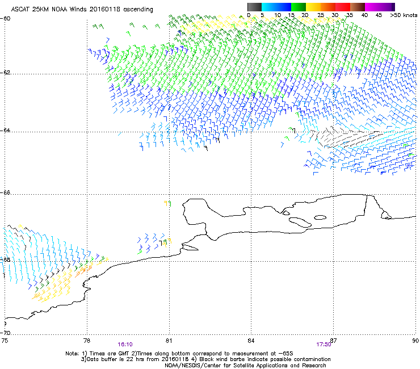Click the purple time label 17:50

(x=324, y=345)
